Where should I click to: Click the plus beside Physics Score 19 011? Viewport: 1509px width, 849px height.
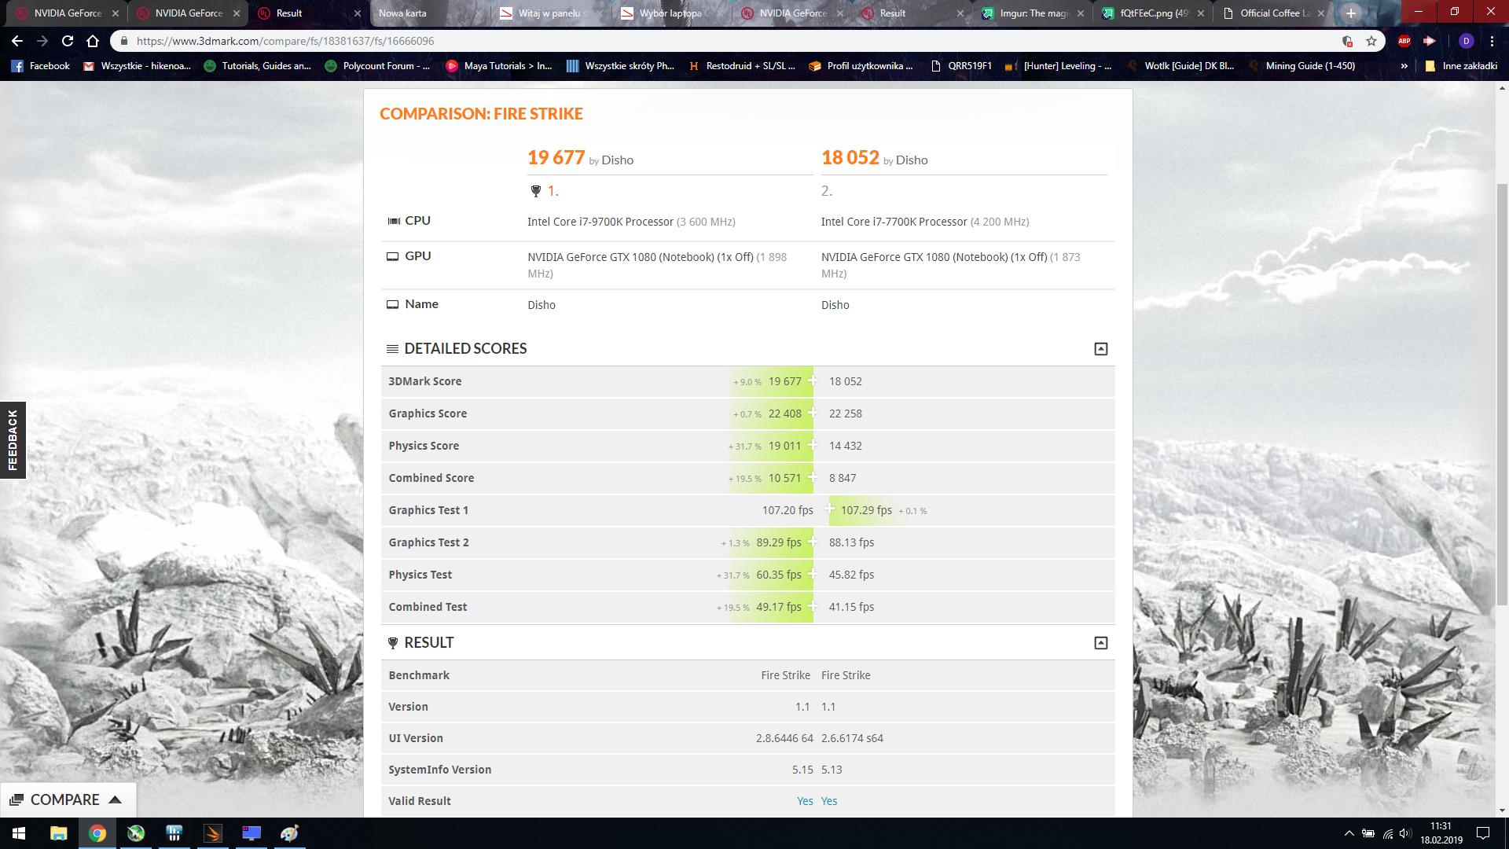(813, 445)
